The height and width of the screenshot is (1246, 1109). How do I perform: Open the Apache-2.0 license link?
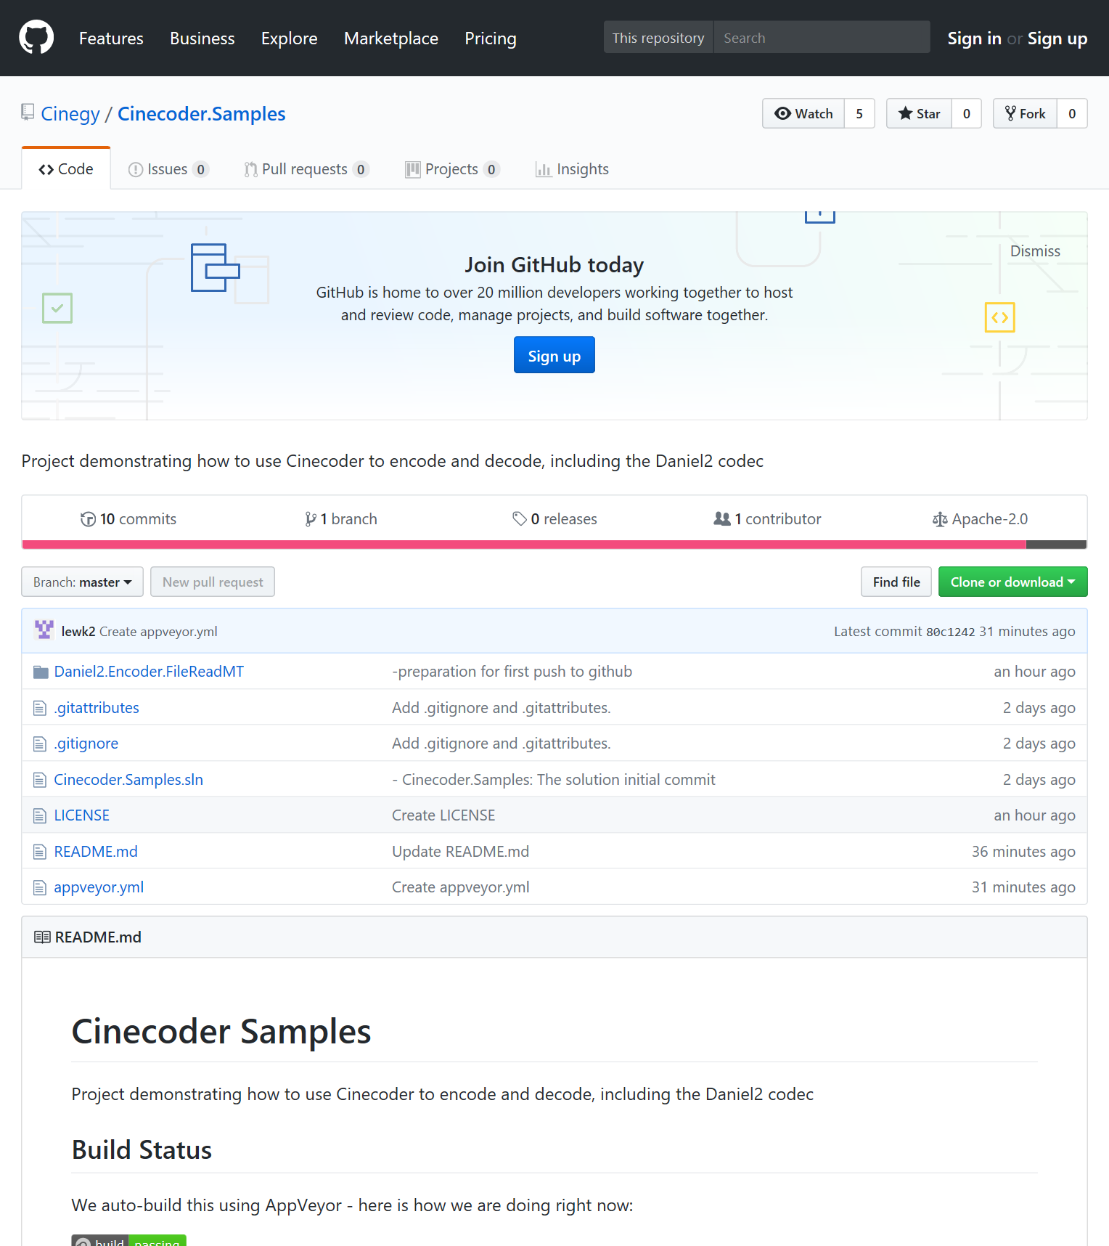coord(980,519)
